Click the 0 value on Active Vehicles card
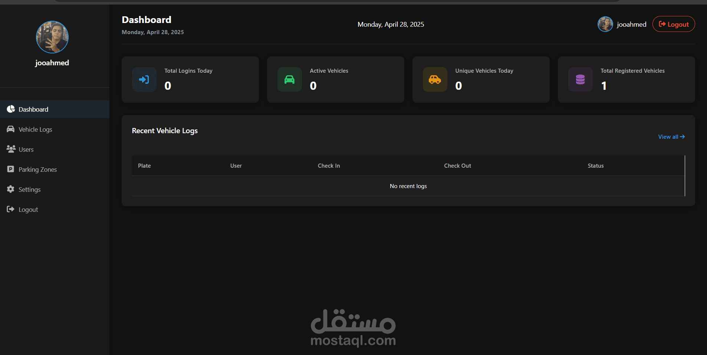Image resolution: width=707 pixels, height=355 pixels. point(313,86)
